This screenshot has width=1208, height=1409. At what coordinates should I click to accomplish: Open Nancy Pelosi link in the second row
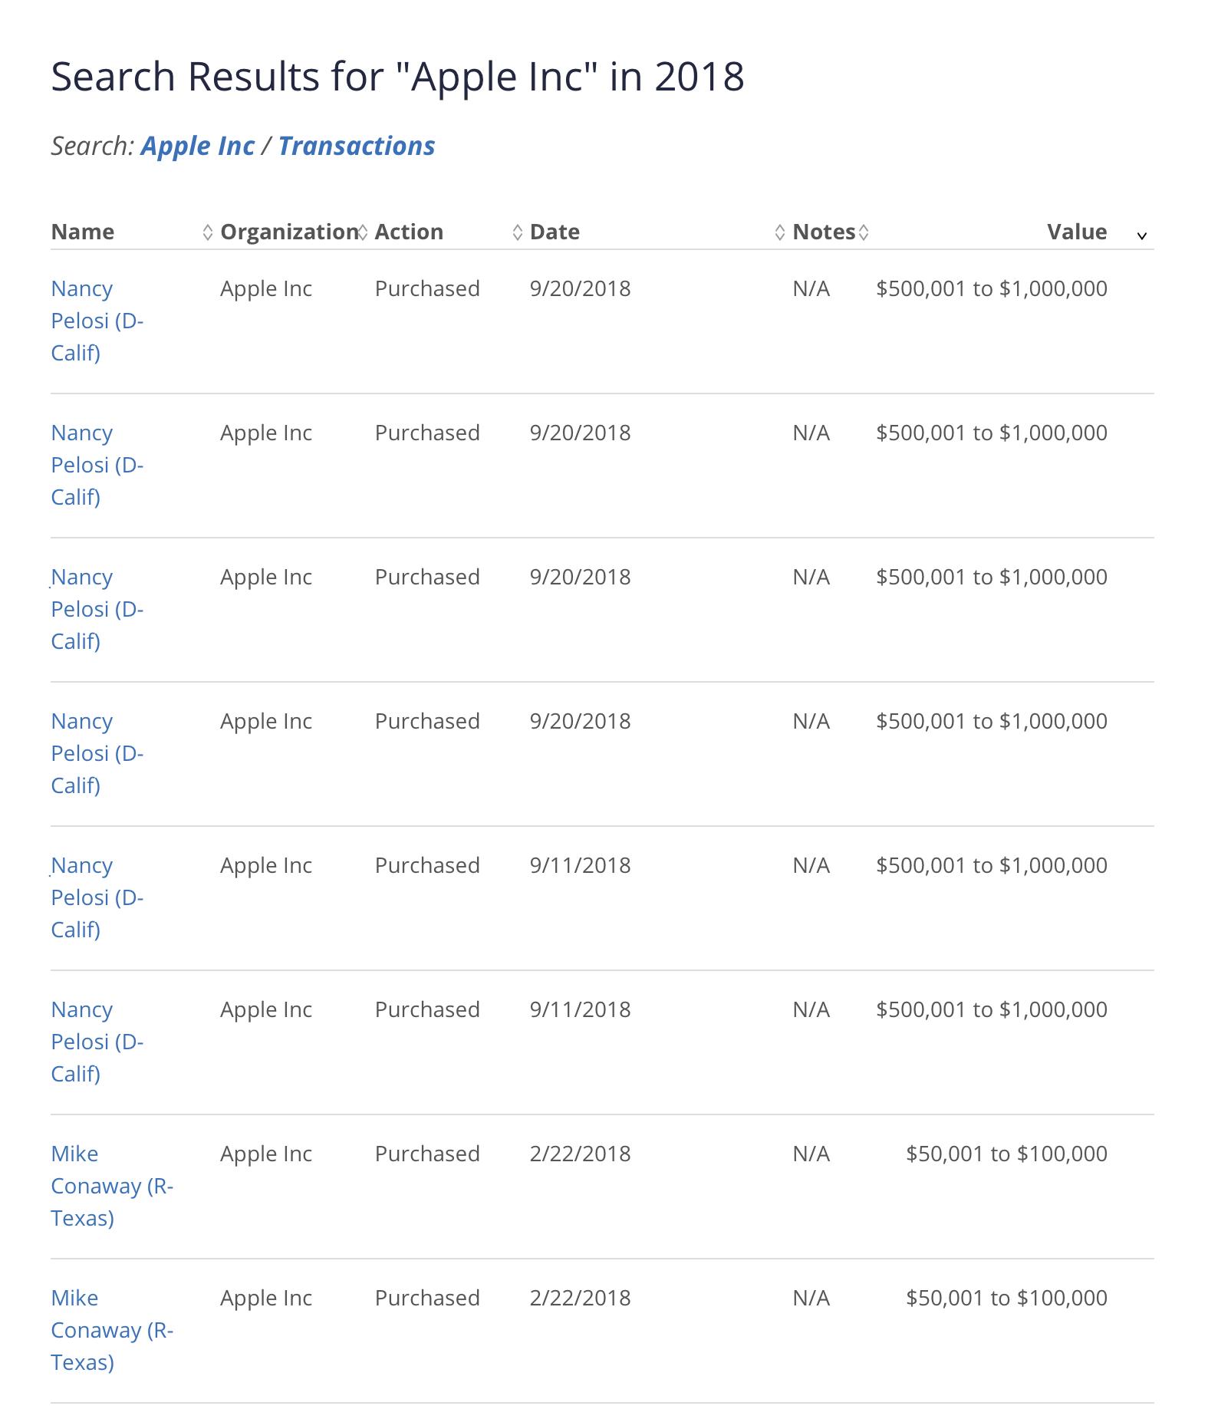(97, 465)
